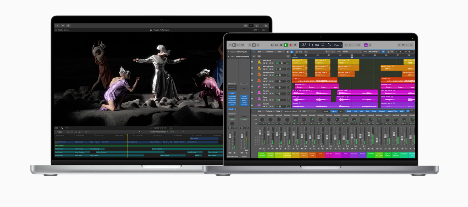468x207 pixels.
Task: Click the green Play button in Logic transport
Action: [x=286, y=45]
